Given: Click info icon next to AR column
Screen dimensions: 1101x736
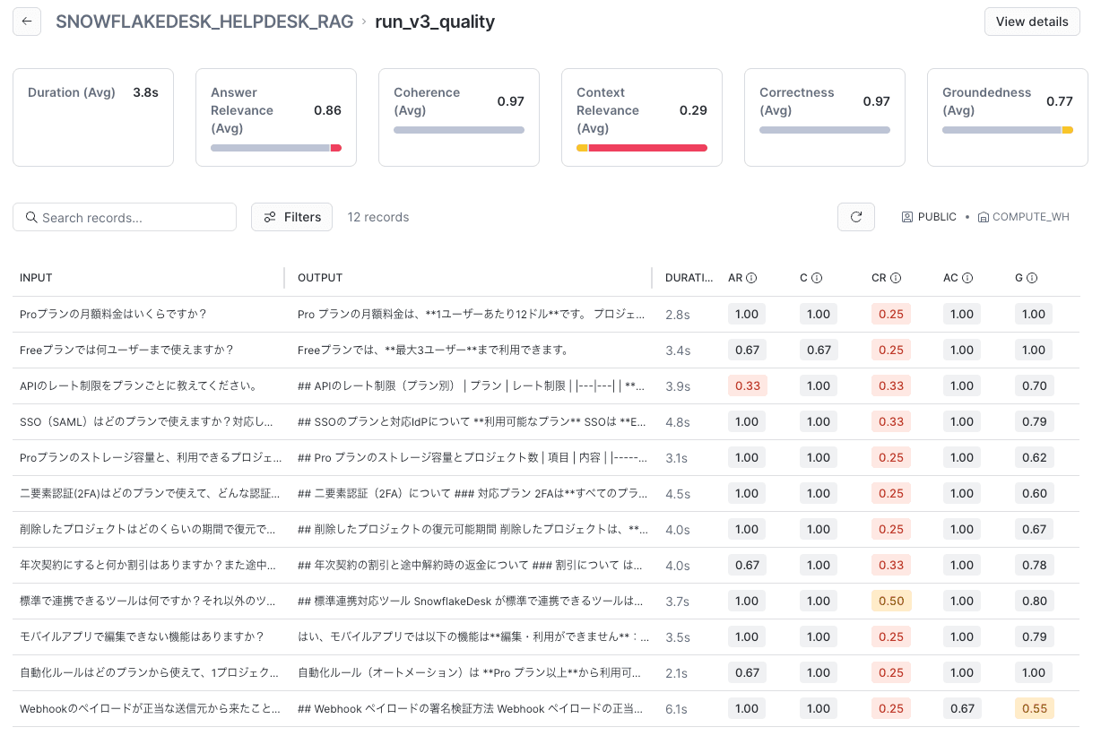Looking at the screenshot, I should [751, 278].
